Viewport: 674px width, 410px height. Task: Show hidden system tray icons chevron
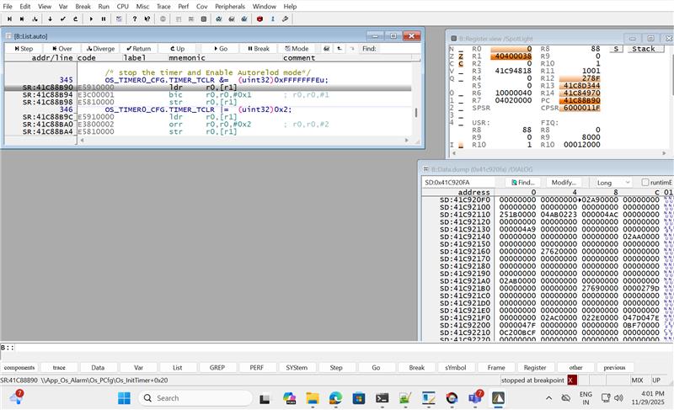point(549,398)
